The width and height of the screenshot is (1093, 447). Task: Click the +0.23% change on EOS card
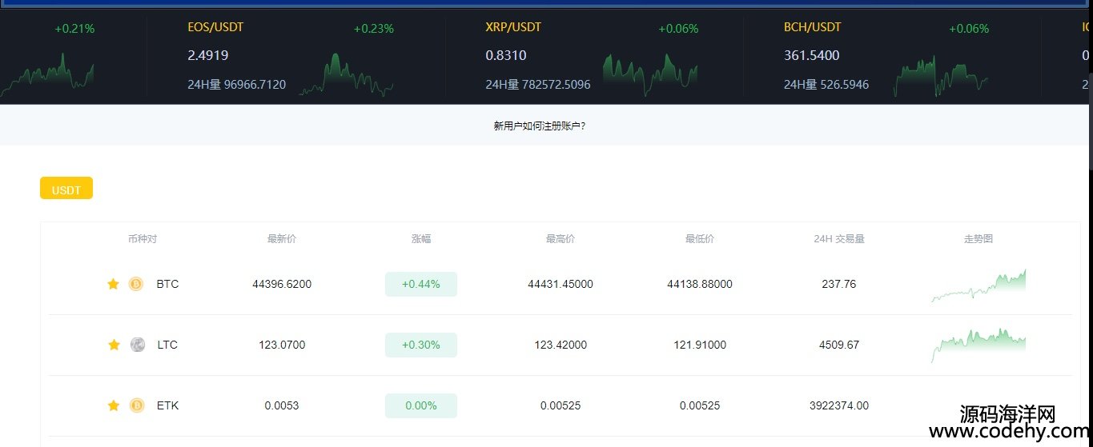374,29
